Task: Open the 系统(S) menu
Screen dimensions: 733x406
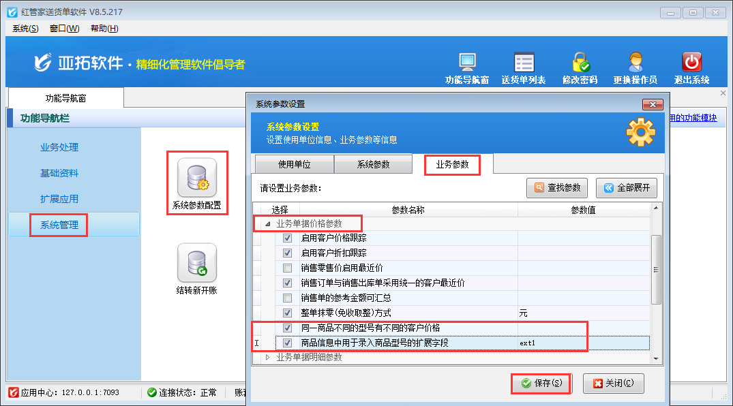Action: pos(25,28)
